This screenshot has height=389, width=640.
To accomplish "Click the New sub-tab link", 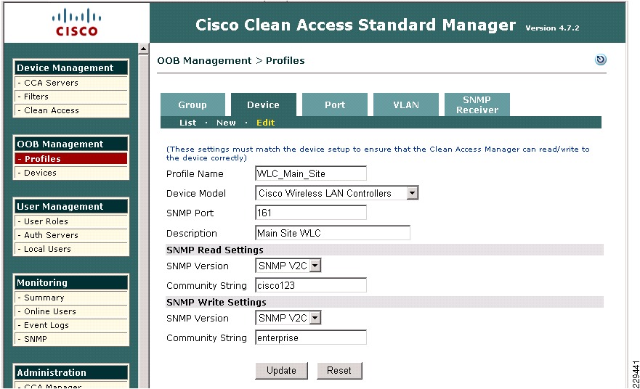I will tap(226, 123).
